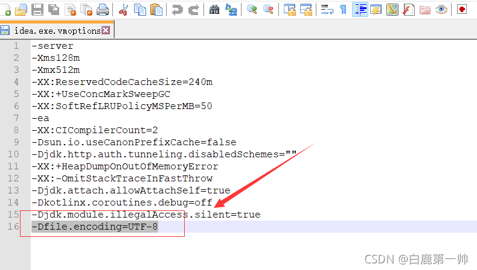Click the ReservedCodeCacheSize=240m line
The width and height of the screenshot is (477, 270).
tap(122, 82)
